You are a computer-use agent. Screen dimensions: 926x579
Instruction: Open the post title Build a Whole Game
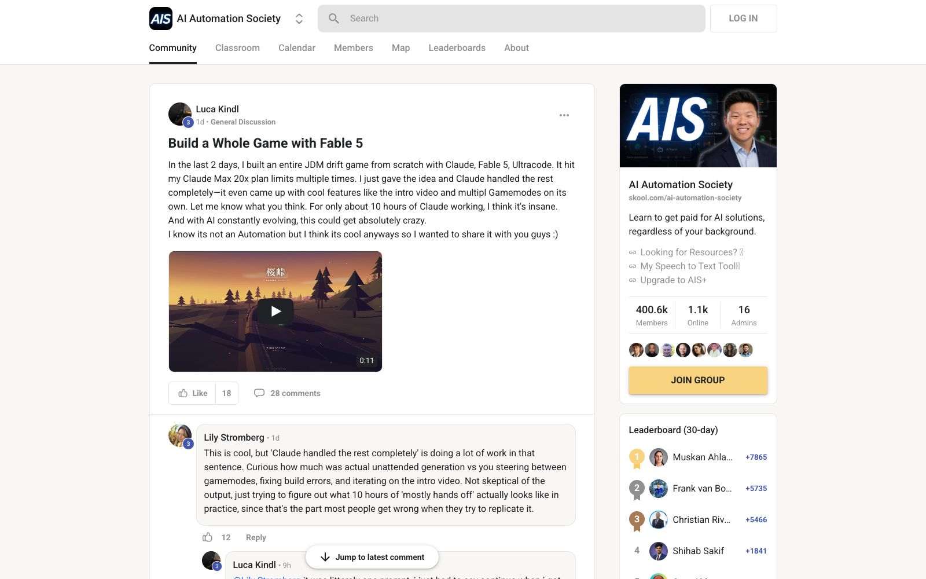click(x=266, y=143)
